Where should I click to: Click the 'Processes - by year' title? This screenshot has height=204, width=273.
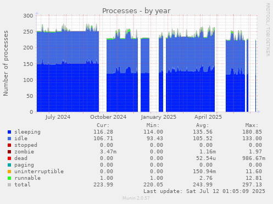[x=136, y=11]
